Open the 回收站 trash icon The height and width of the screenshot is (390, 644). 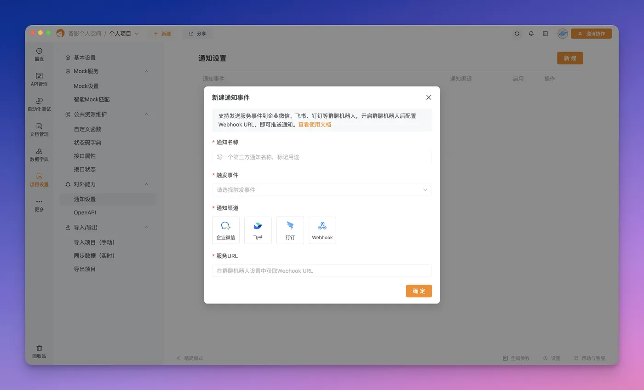pos(39,352)
